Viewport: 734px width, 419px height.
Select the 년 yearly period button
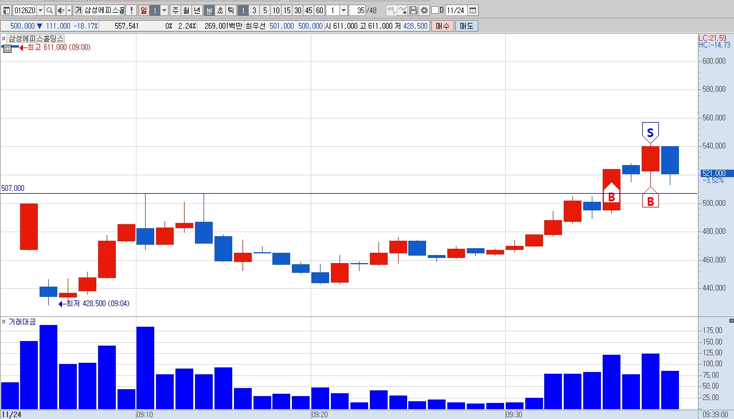197,10
